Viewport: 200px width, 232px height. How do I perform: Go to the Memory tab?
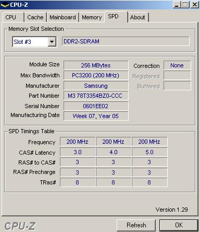point(92,17)
